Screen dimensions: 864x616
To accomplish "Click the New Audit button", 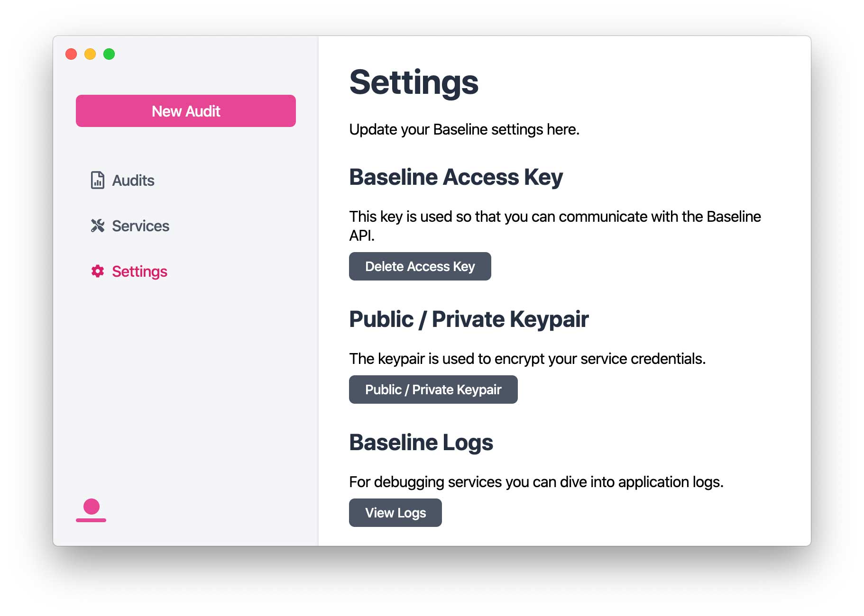I will pyautogui.click(x=186, y=111).
